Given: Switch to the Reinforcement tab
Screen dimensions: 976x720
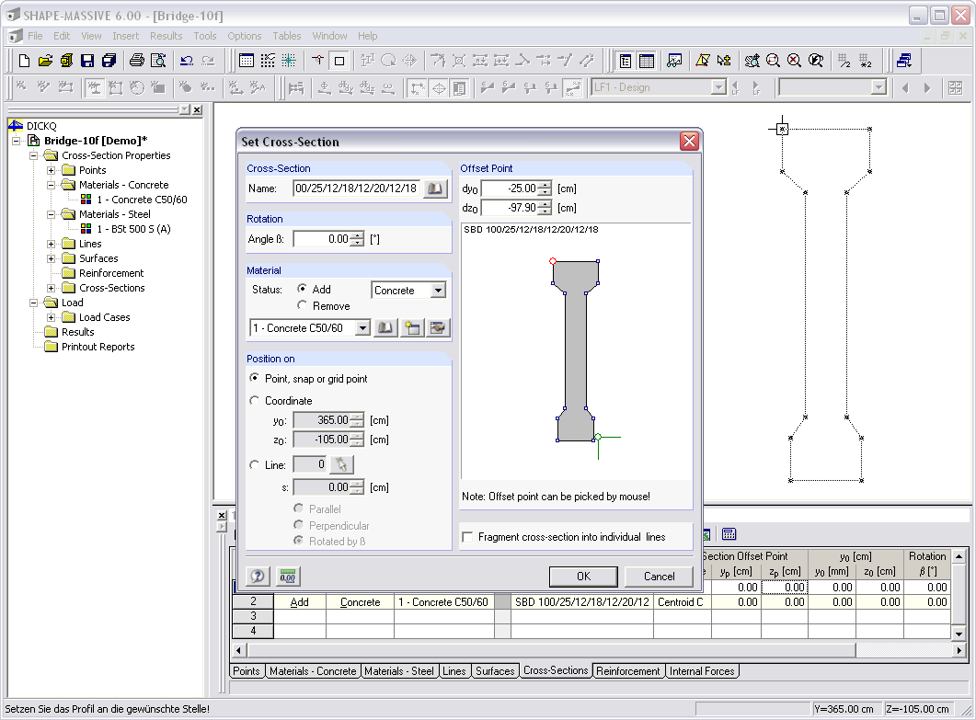Looking at the screenshot, I should (x=627, y=671).
